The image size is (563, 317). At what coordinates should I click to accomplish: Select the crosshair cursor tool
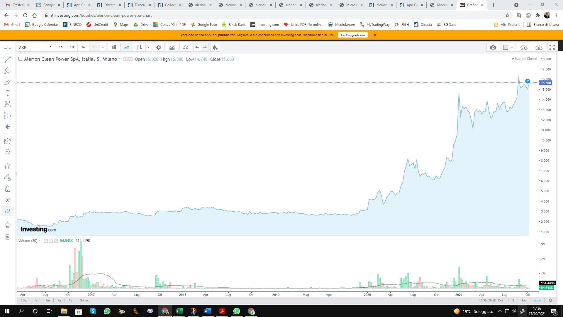coord(8,48)
